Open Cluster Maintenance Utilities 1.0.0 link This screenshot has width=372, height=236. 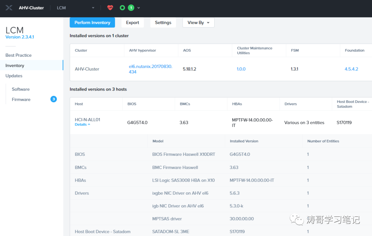pyautogui.click(x=241, y=69)
